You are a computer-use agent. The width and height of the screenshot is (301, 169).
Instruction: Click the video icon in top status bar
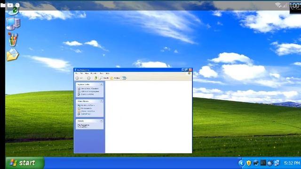(x=10, y=5)
